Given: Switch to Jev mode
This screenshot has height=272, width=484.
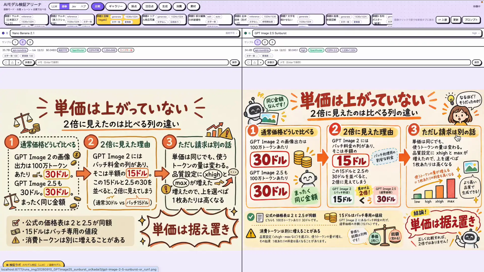Looking at the screenshot, I should tap(74, 6).
